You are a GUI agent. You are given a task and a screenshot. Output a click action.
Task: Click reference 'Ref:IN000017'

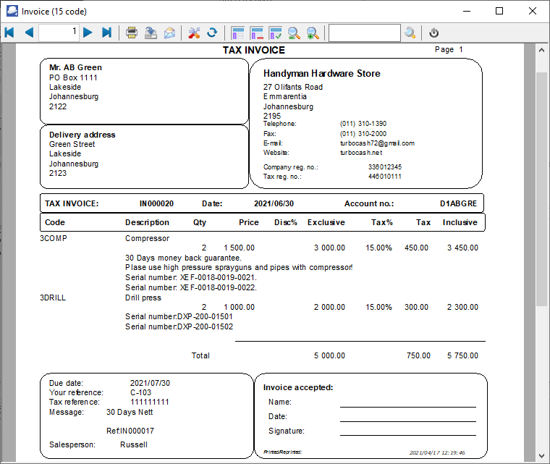click(x=130, y=431)
